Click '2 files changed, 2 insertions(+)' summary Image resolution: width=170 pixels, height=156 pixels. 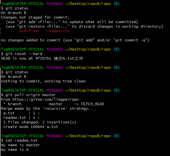coord(40,122)
